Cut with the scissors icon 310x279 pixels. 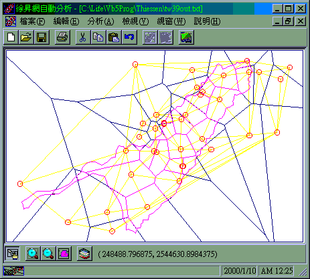tap(83, 37)
